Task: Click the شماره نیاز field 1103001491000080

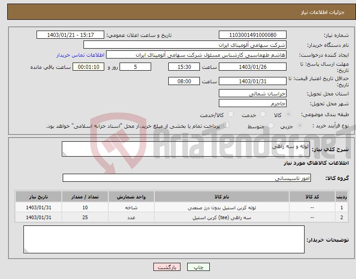Action: (x=253, y=35)
